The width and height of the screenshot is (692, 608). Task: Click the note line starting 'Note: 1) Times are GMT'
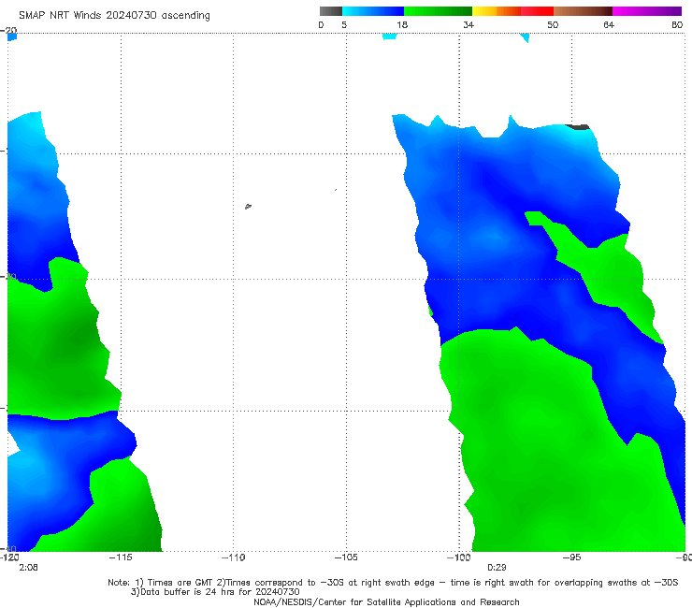[393, 583]
